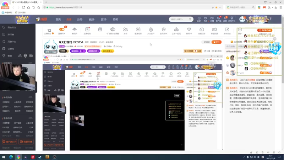Open the user avatar in the header
Image resolution: width=284 pixels, height=160 pixels.
(242, 19)
